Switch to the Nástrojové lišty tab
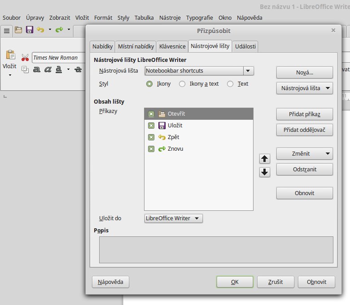Screen dimensions: 350x305 210,46
